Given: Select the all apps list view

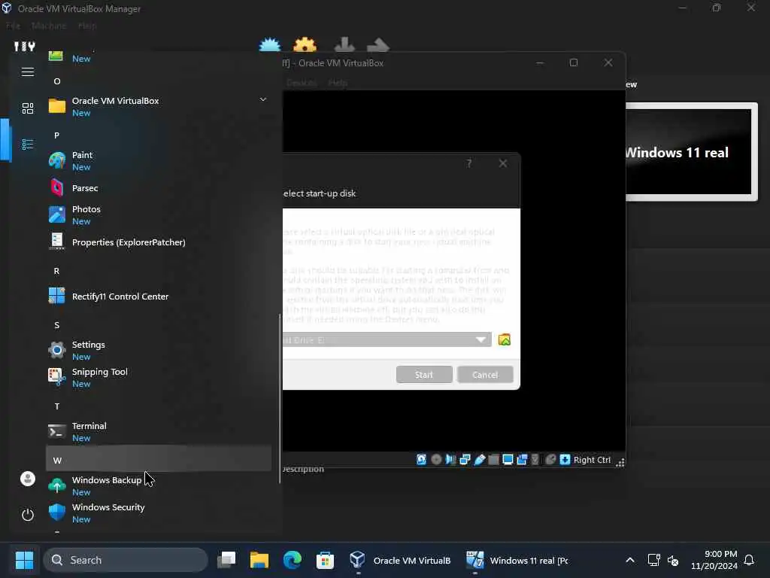Looking at the screenshot, I should [28, 144].
